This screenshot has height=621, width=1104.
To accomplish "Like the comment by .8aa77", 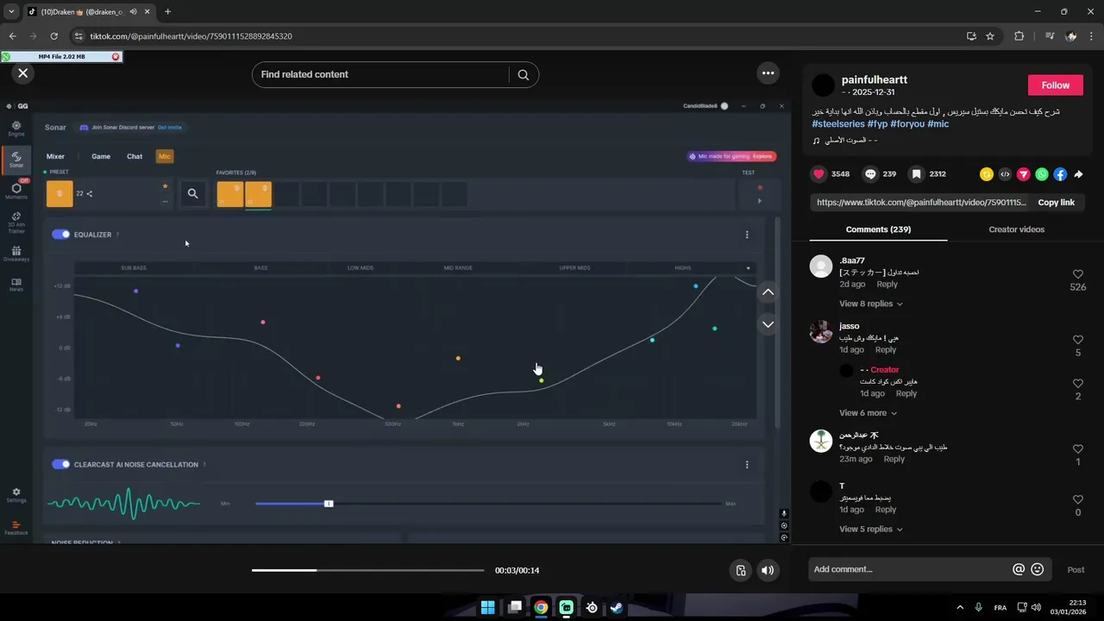I will tap(1078, 274).
